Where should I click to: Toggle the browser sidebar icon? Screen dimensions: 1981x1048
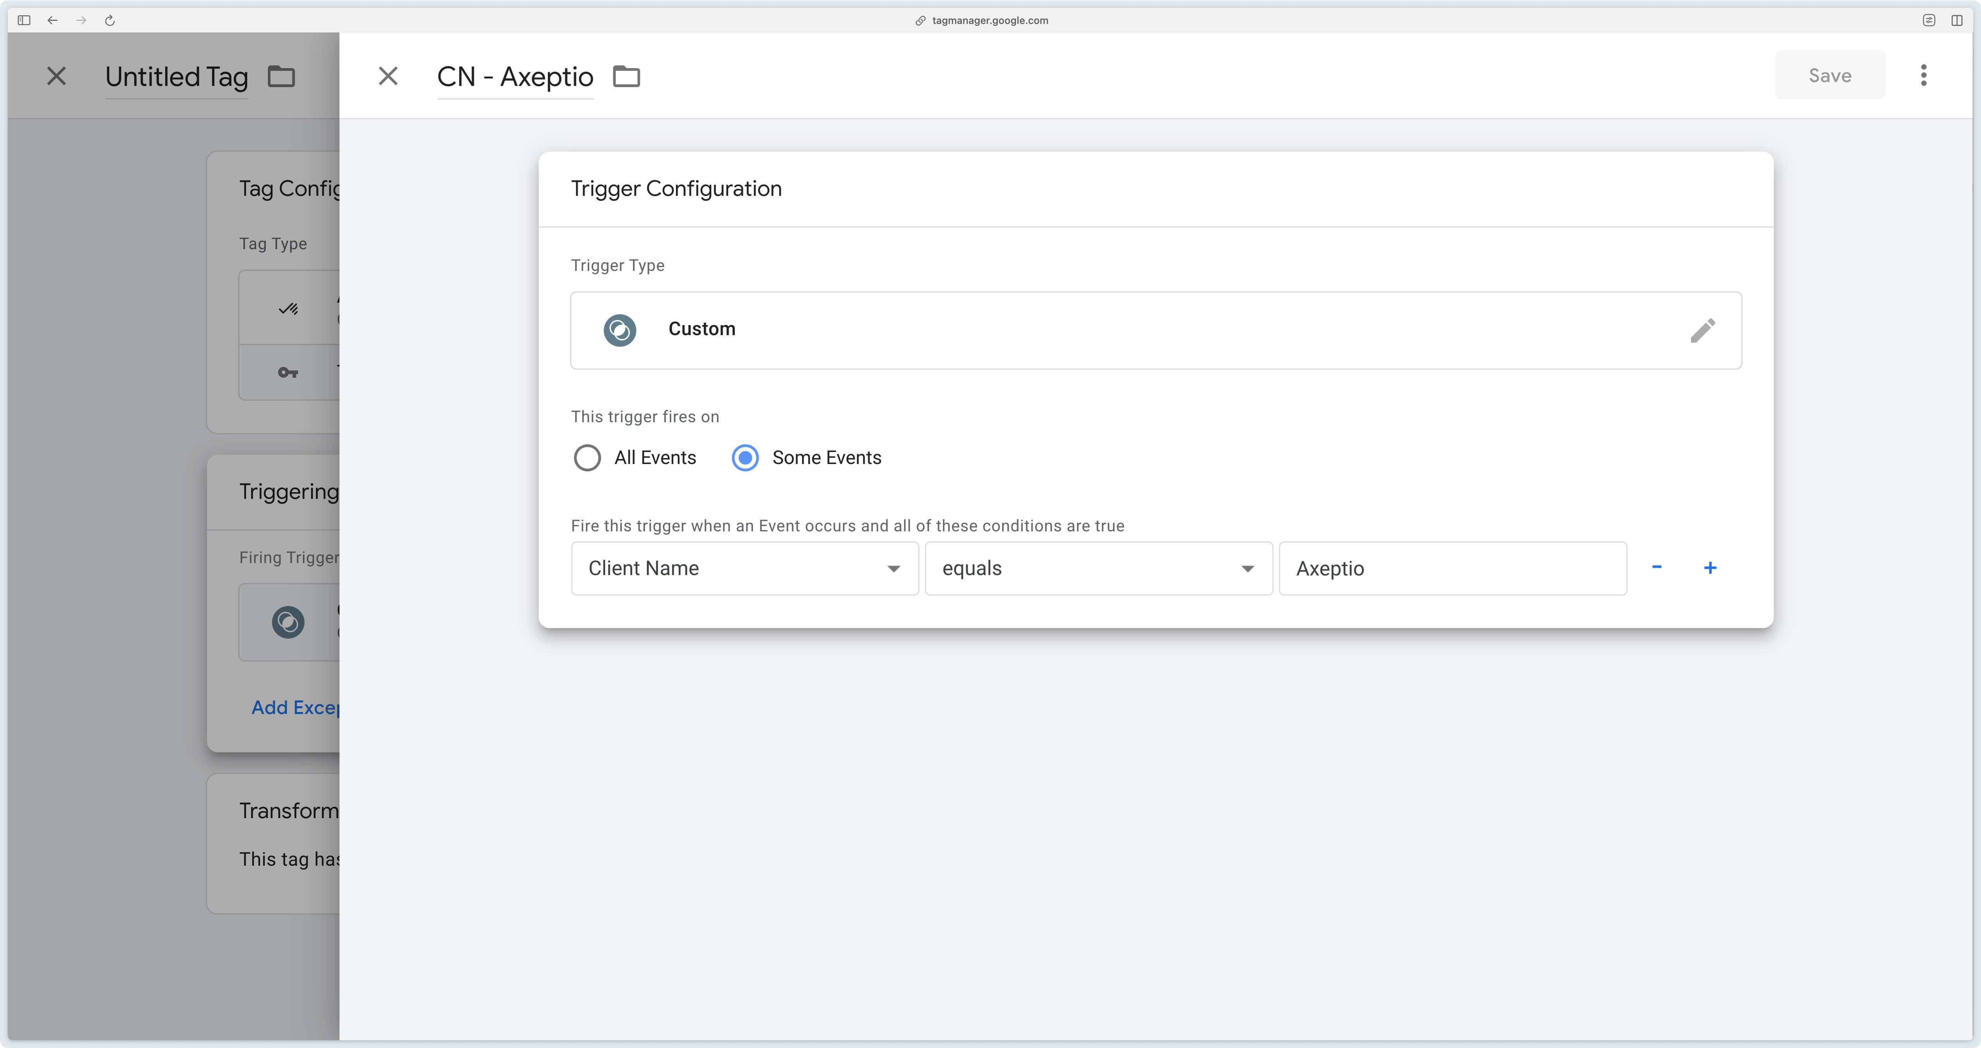pos(24,20)
